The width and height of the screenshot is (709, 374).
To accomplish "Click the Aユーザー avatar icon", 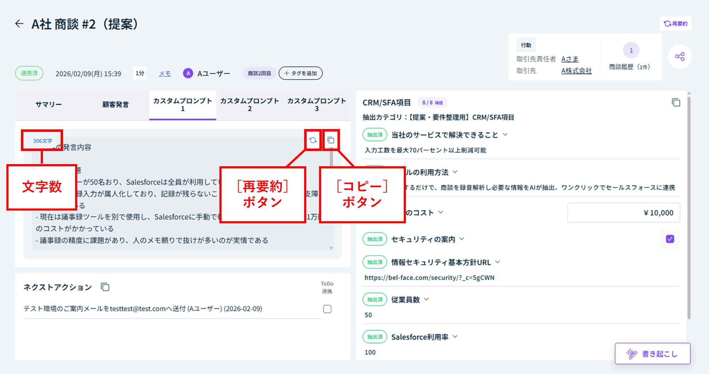I will [x=188, y=73].
